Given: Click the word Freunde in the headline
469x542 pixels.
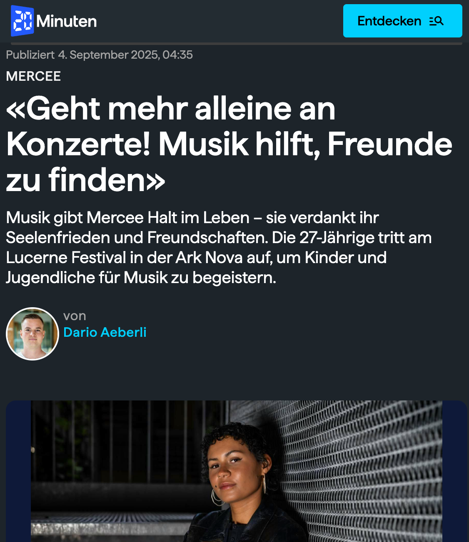Looking at the screenshot, I should click(390, 144).
